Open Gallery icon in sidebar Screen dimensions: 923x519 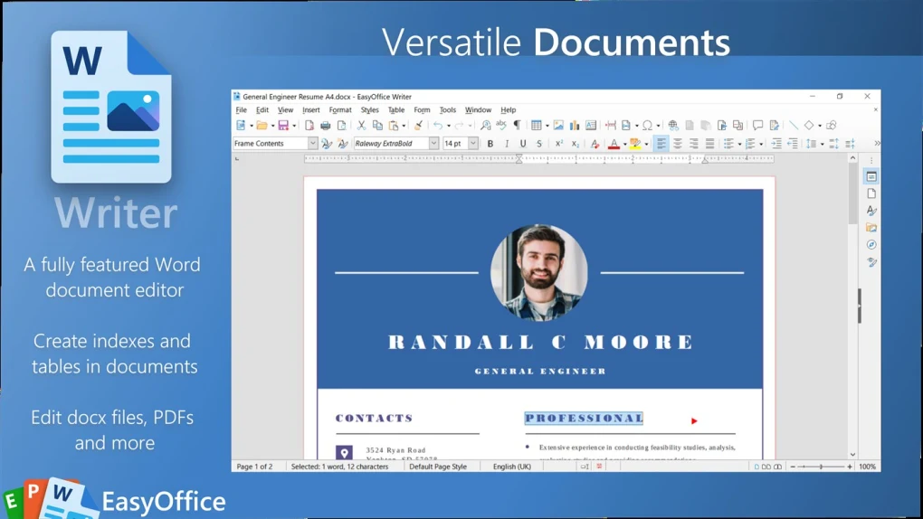click(x=871, y=228)
